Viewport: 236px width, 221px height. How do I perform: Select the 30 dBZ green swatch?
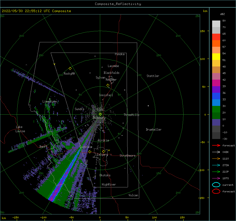pos(216,109)
